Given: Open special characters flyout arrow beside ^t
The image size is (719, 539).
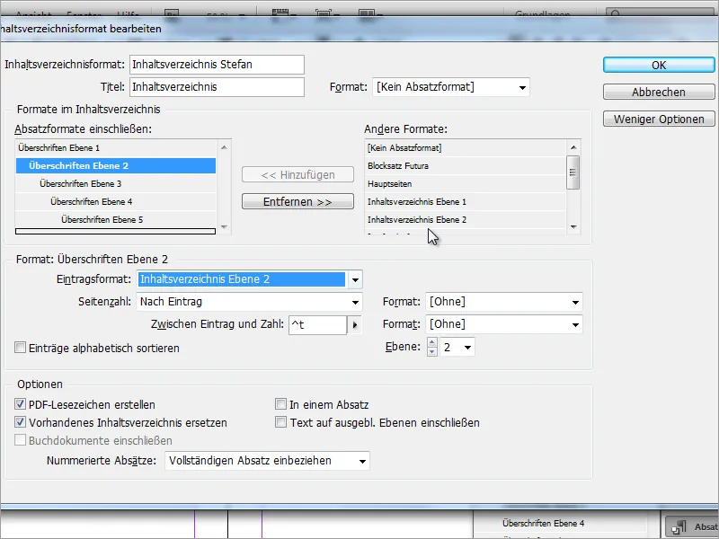Looking at the screenshot, I should pyautogui.click(x=354, y=325).
